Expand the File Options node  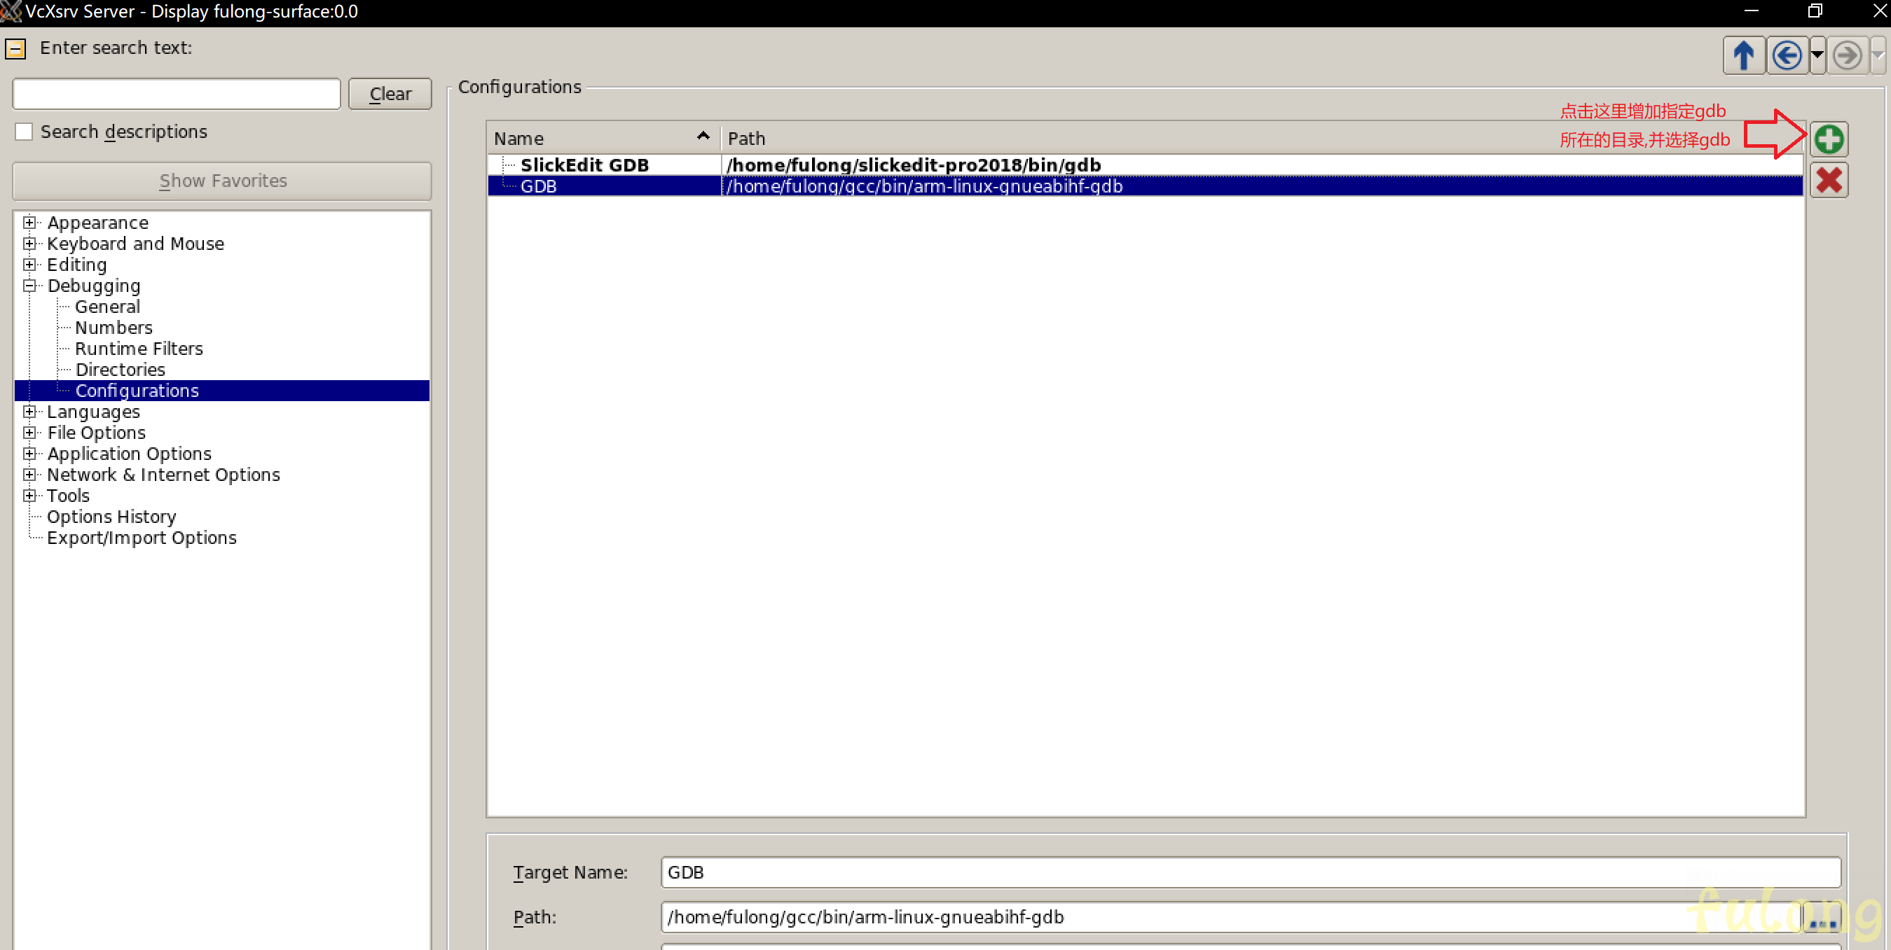click(29, 433)
